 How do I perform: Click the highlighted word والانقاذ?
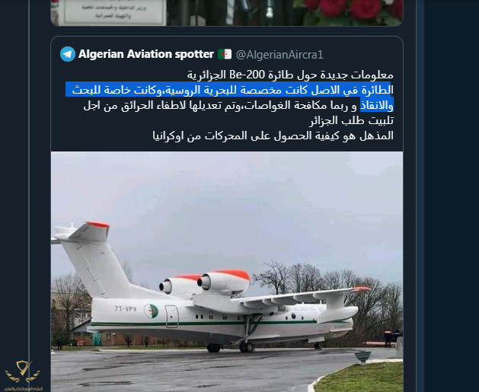tap(377, 105)
